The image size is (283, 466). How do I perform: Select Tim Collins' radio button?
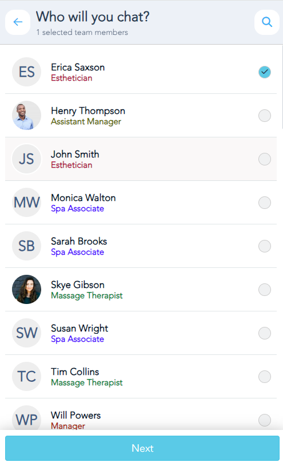click(265, 377)
